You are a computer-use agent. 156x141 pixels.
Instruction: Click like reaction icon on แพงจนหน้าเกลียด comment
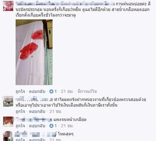tap(51, 126)
